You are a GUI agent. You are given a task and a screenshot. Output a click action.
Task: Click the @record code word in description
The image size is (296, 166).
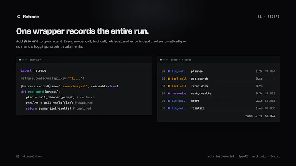click(x=31, y=41)
